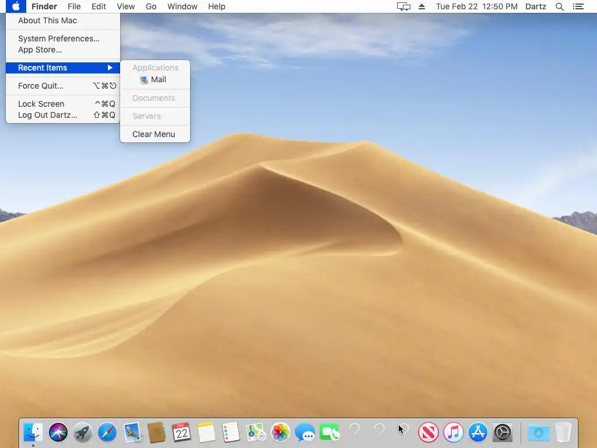Open Notification Center list icon
Image resolution: width=597 pixels, height=448 pixels.
coord(578,6)
